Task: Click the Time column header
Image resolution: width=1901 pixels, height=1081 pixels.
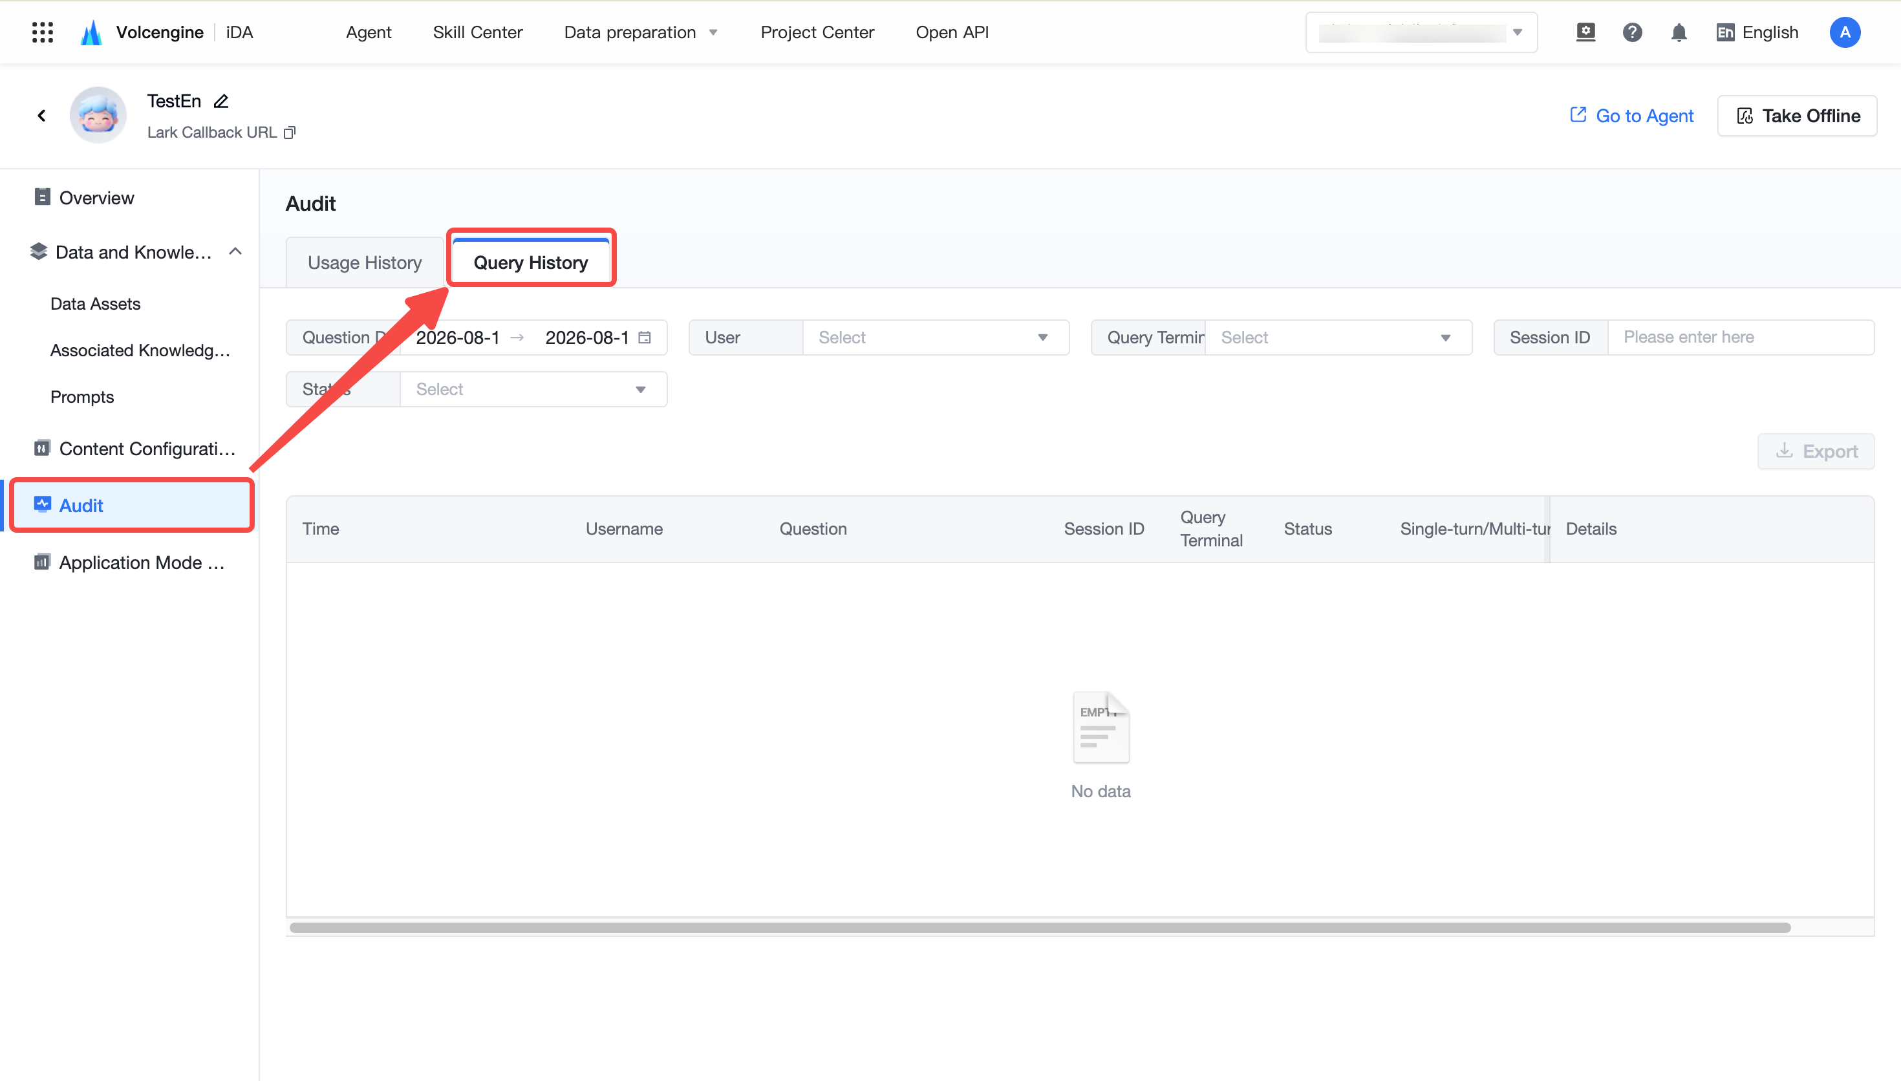Action: point(321,529)
